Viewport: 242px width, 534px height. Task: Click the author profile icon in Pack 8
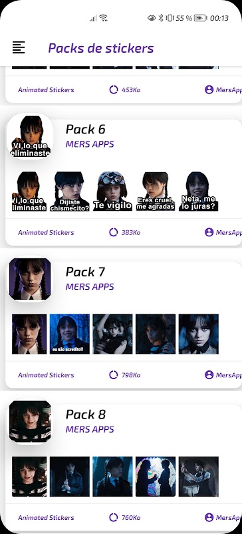(209, 518)
